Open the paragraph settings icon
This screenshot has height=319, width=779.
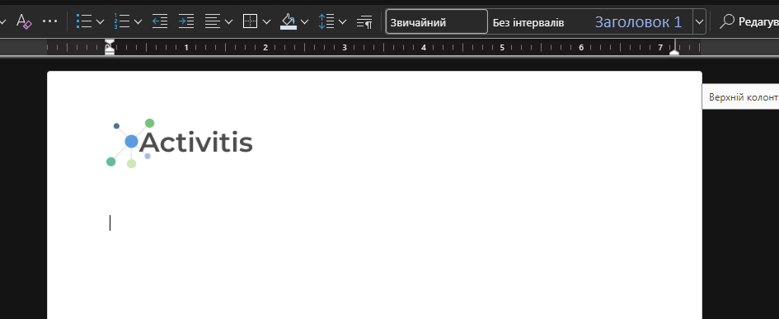pos(364,22)
